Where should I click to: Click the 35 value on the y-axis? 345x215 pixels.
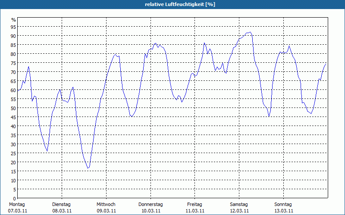click(x=13, y=135)
